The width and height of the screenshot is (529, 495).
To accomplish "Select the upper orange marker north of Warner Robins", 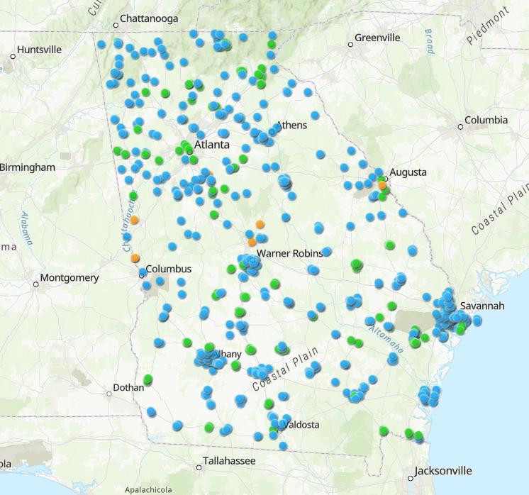I will click(x=260, y=224).
